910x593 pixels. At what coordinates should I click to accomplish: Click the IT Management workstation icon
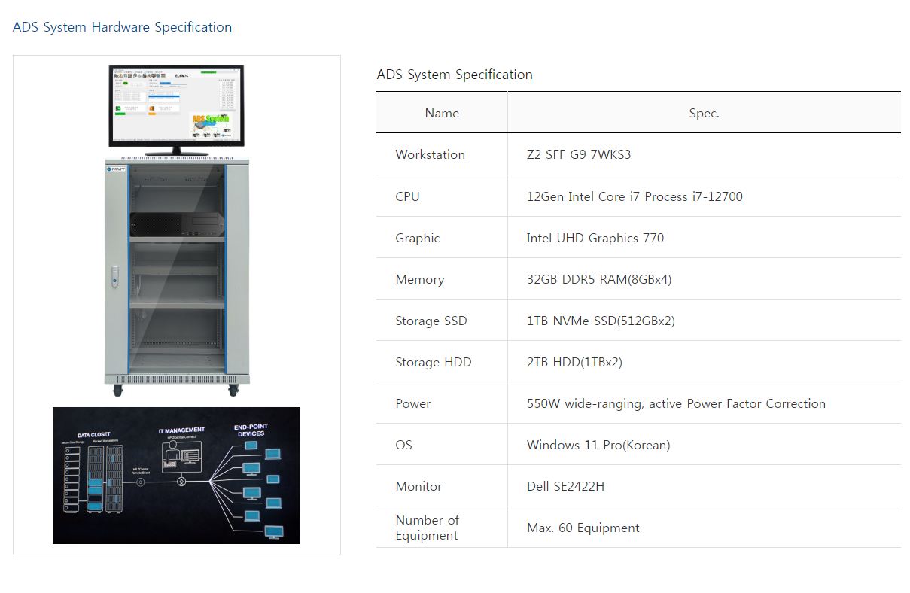click(x=181, y=456)
